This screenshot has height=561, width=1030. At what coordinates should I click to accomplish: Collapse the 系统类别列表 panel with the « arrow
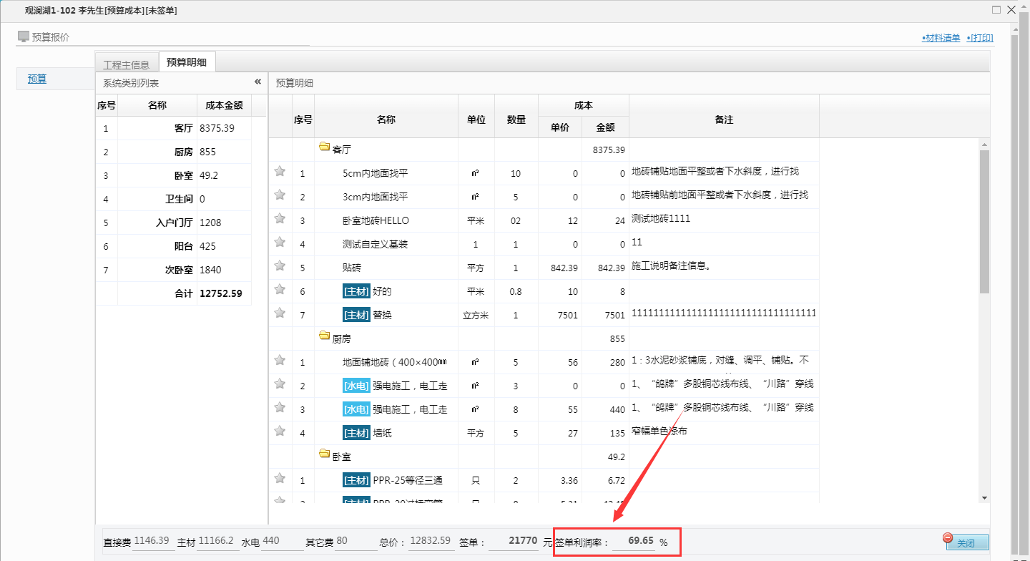pos(257,82)
